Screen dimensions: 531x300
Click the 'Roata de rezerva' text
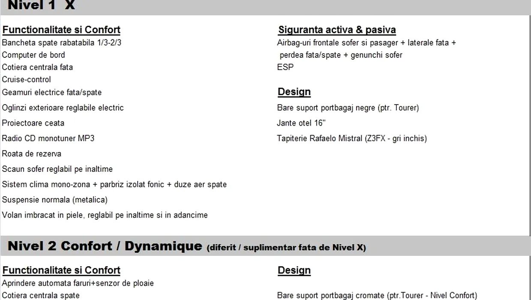32,154
